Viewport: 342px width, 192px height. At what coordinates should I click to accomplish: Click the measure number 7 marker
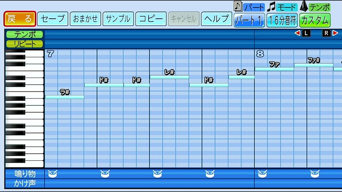[50, 54]
